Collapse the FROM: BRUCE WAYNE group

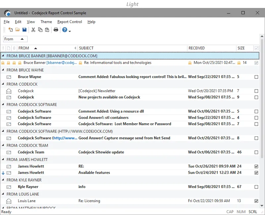pyautogui.click(x=3, y=70)
